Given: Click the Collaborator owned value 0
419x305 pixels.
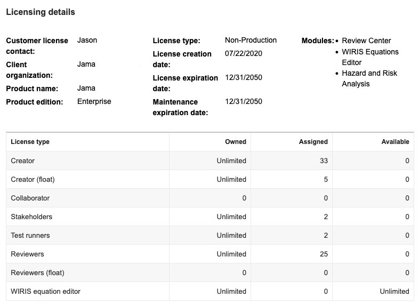Looking at the screenshot, I should click(x=244, y=198).
